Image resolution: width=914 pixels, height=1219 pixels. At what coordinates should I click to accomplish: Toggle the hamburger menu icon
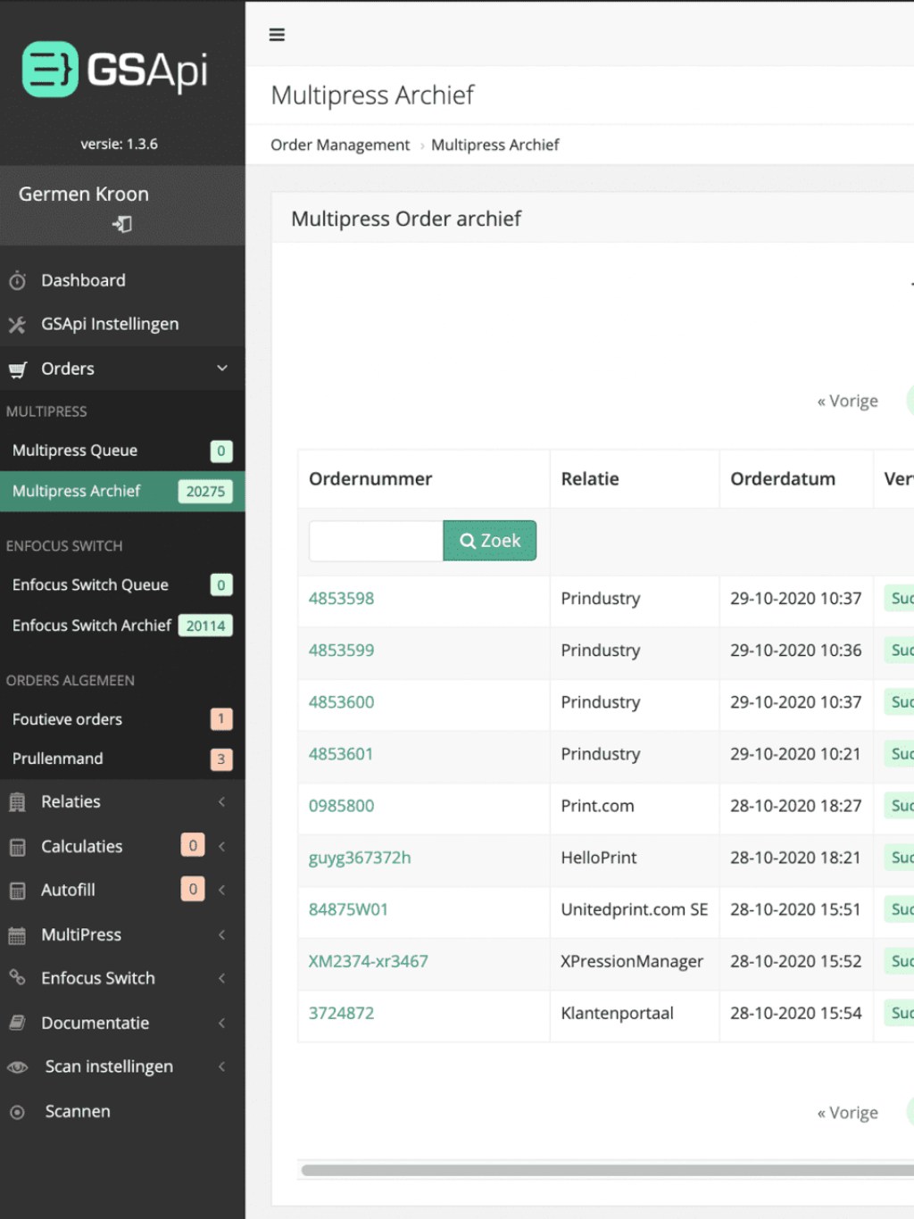click(277, 35)
